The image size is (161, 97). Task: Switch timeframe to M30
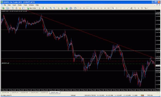click(91, 8)
